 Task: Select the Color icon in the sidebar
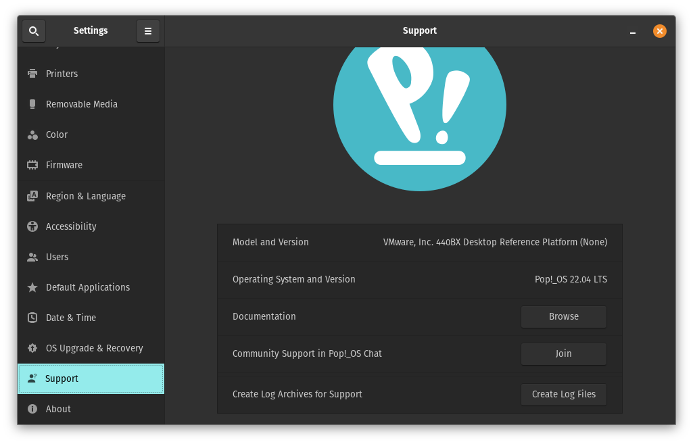coord(32,135)
